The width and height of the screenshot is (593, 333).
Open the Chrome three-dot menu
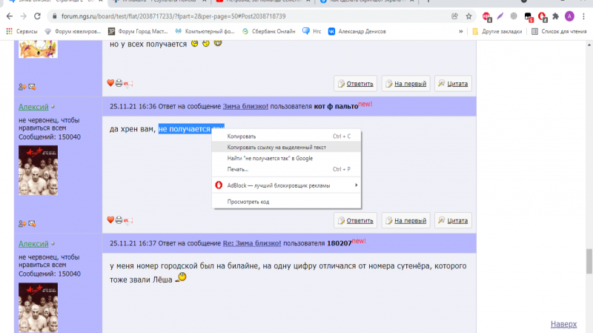pyautogui.click(x=583, y=16)
